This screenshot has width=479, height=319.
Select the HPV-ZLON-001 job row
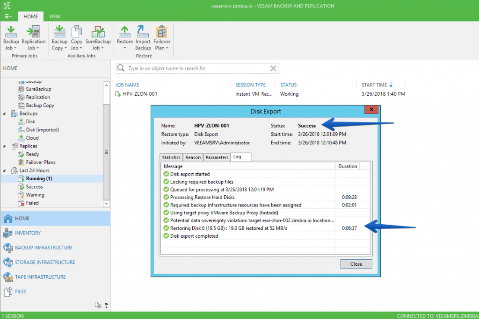pos(260,94)
